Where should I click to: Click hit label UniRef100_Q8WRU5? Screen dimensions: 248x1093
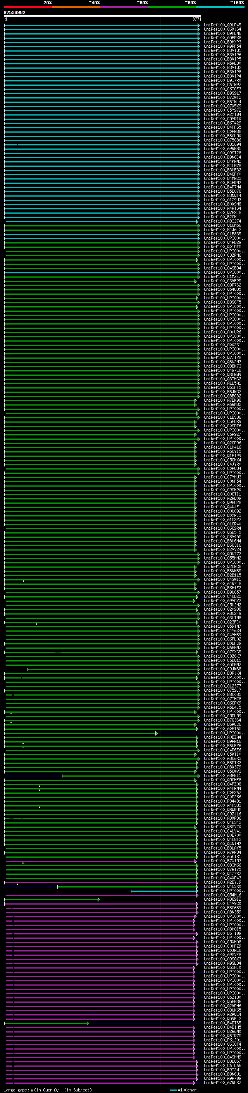(222, 810)
